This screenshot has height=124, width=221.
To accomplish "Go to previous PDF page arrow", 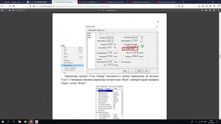I will (10, 10).
